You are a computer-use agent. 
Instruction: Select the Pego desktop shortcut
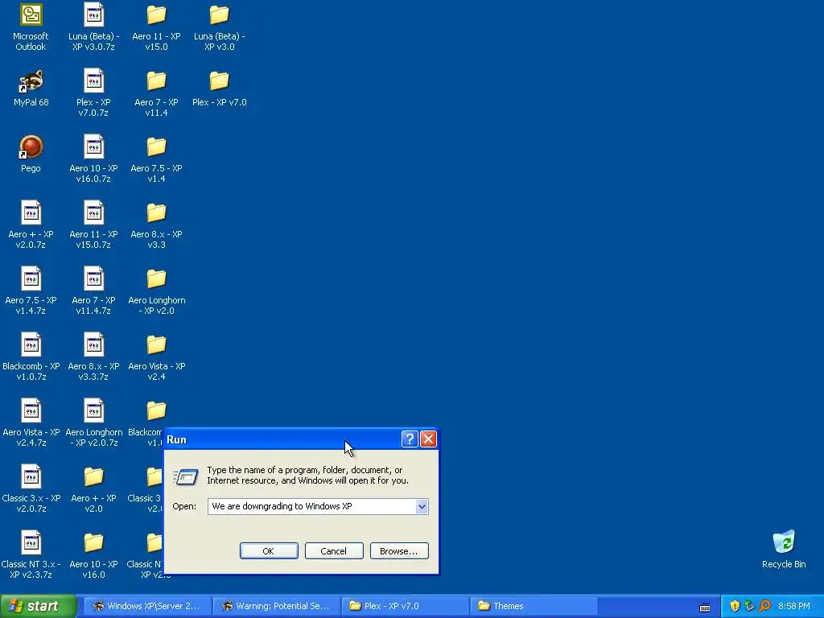coord(31,154)
